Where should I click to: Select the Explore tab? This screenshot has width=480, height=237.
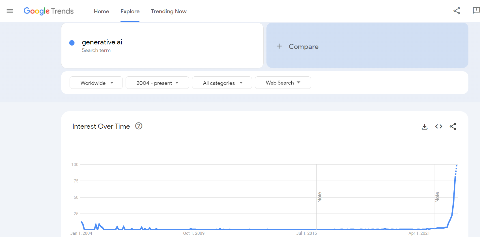pyautogui.click(x=130, y=11)
